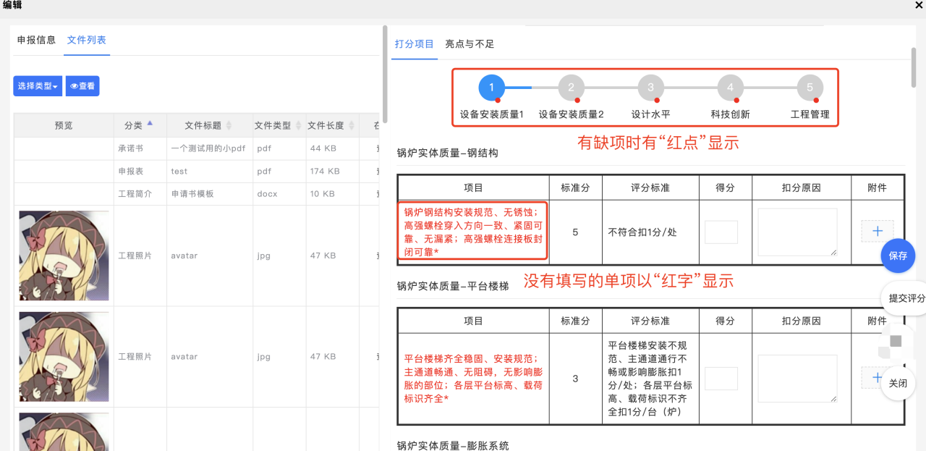Go to step 4 科技创新
The image size is (926, 451).
(x=730, y=88)
